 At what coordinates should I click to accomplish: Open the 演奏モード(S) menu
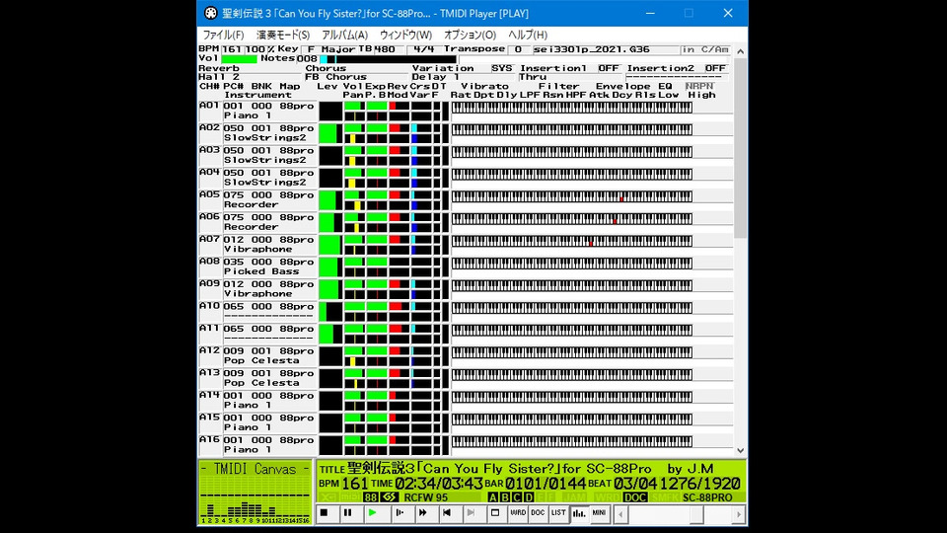point(283,36)
